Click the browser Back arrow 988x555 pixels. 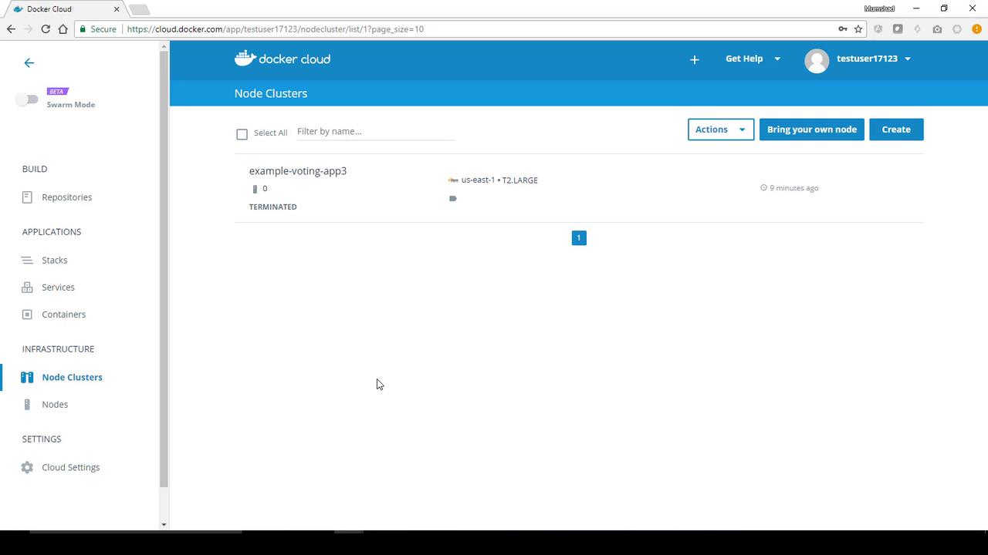[x=11, y=29]
